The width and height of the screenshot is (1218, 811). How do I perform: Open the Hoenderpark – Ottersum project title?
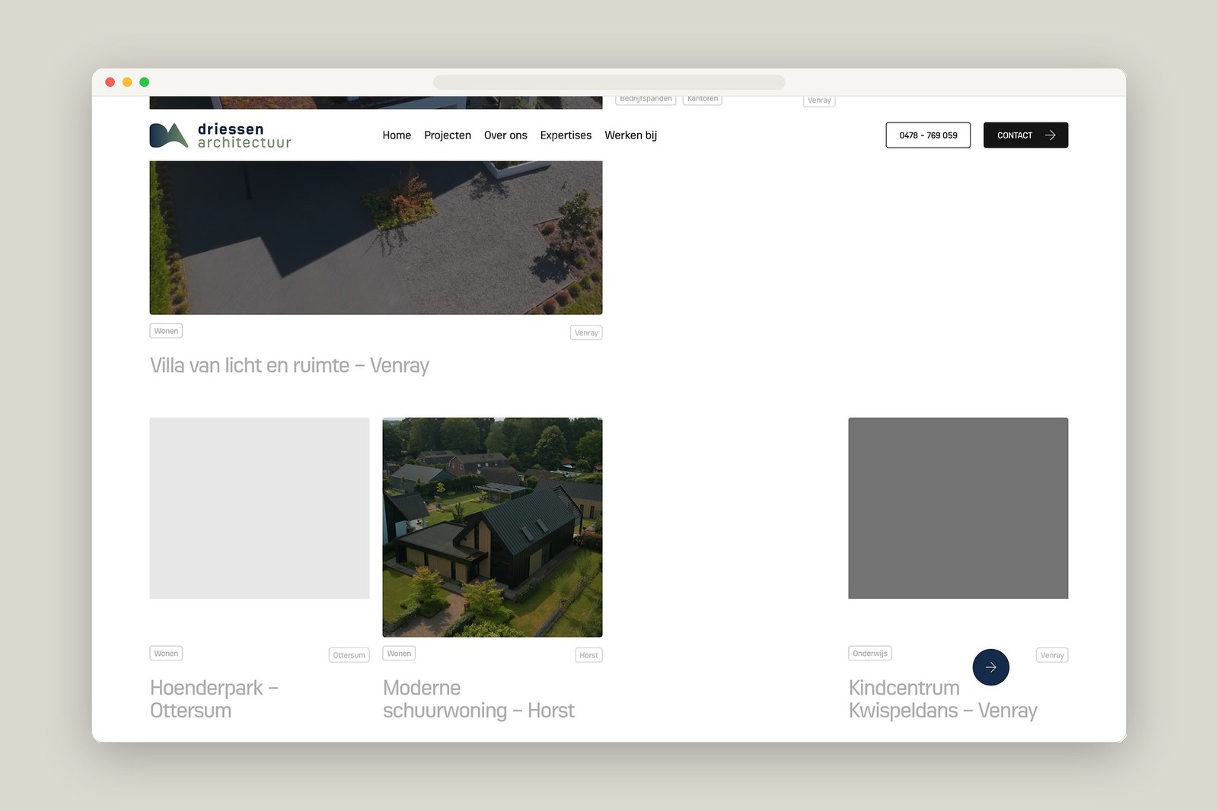pyautogui.click(x=214, y=699)
